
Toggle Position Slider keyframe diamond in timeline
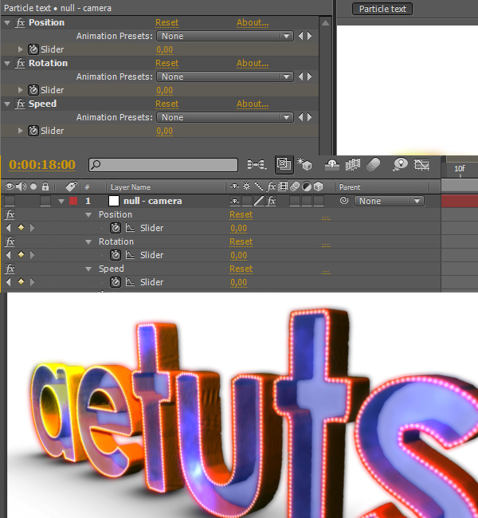click(x=21, y=228)
